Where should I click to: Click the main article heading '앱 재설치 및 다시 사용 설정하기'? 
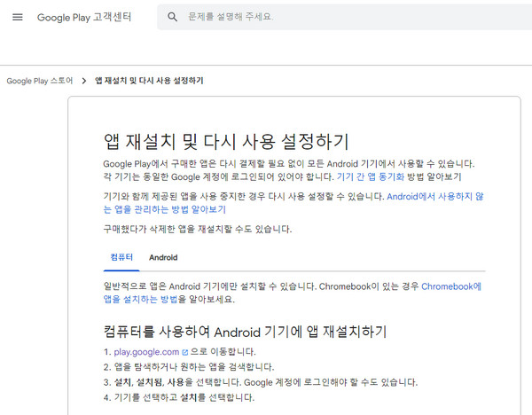pyautogui.click(x=226, y=142)
